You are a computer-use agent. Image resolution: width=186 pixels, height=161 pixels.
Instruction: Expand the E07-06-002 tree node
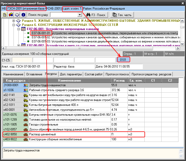18,45
